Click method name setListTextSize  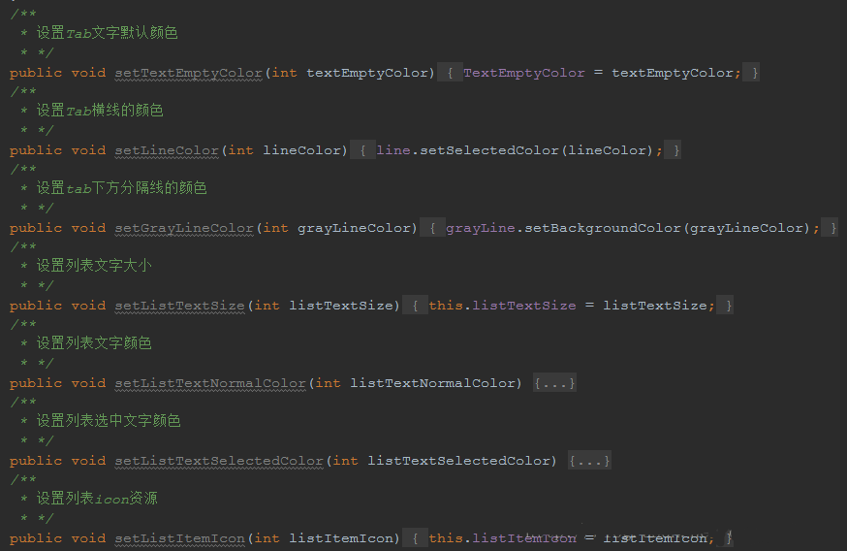click(180, 306)
